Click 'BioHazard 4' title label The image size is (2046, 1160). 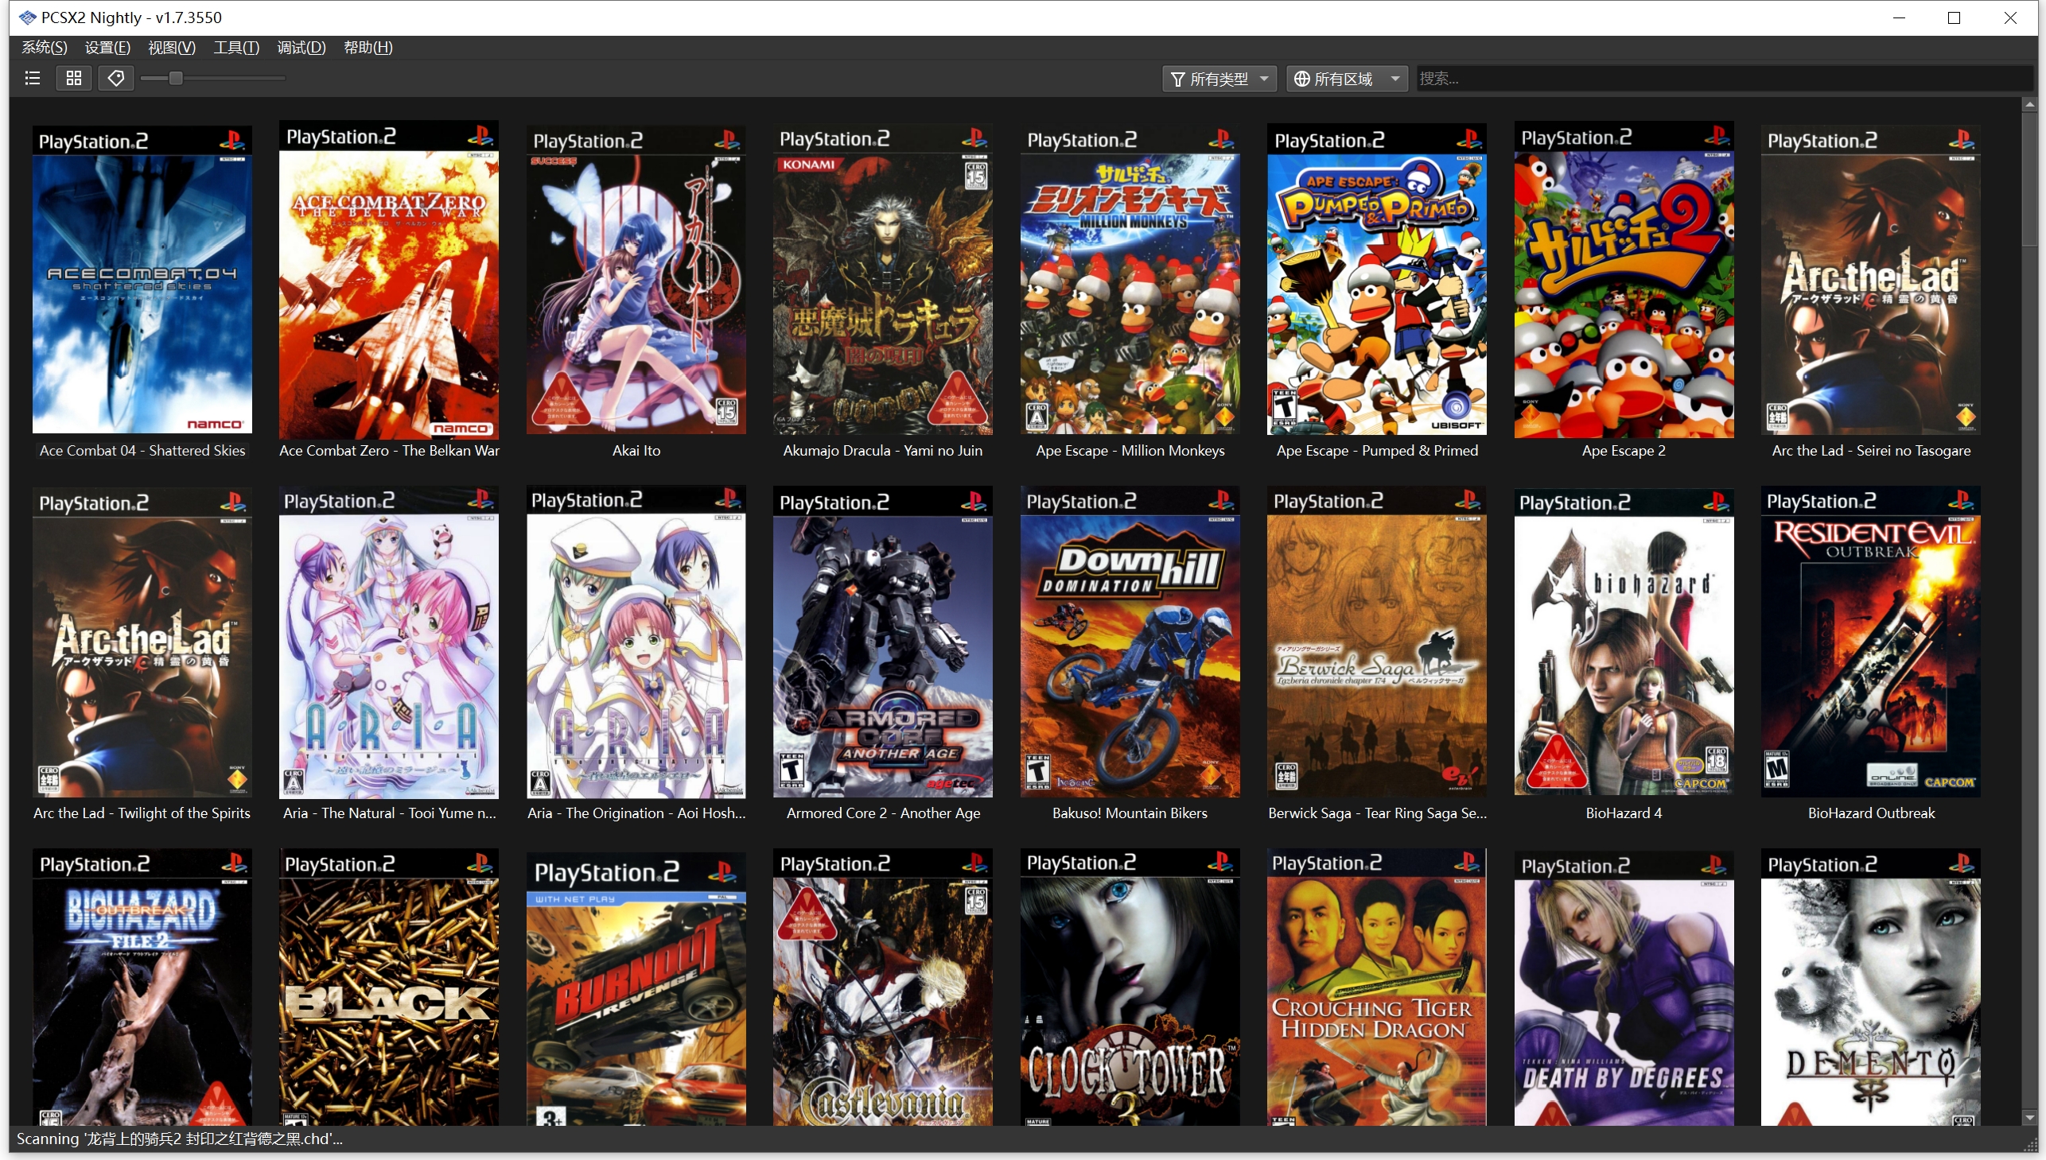click(x=1624, y=813)
